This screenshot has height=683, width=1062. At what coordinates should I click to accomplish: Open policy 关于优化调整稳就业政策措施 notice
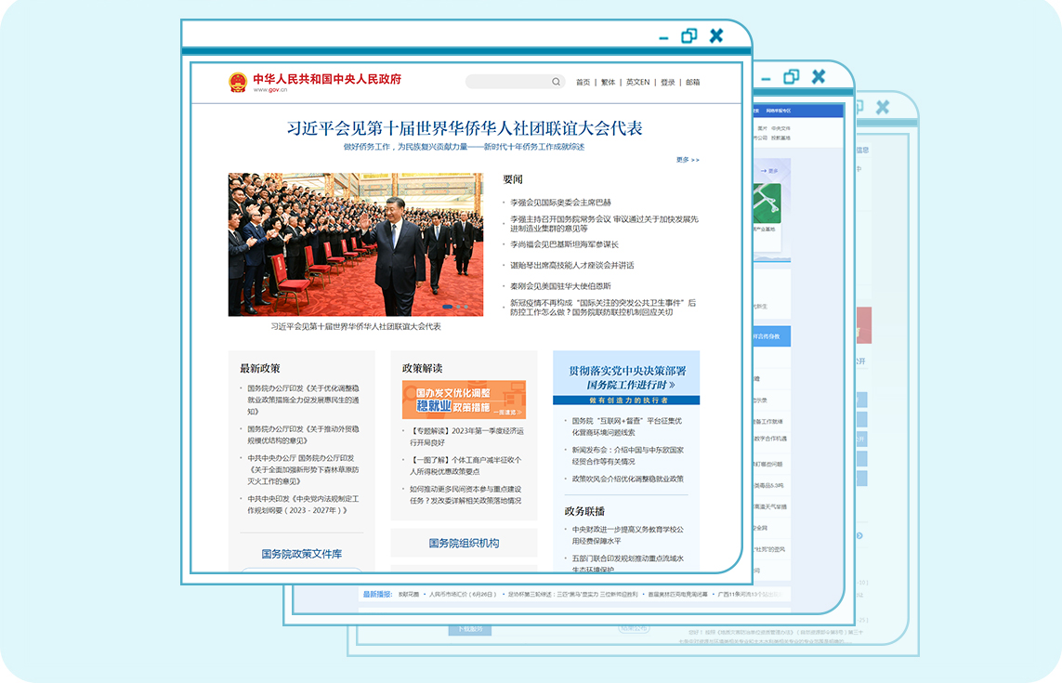click(x=303, y=400)
